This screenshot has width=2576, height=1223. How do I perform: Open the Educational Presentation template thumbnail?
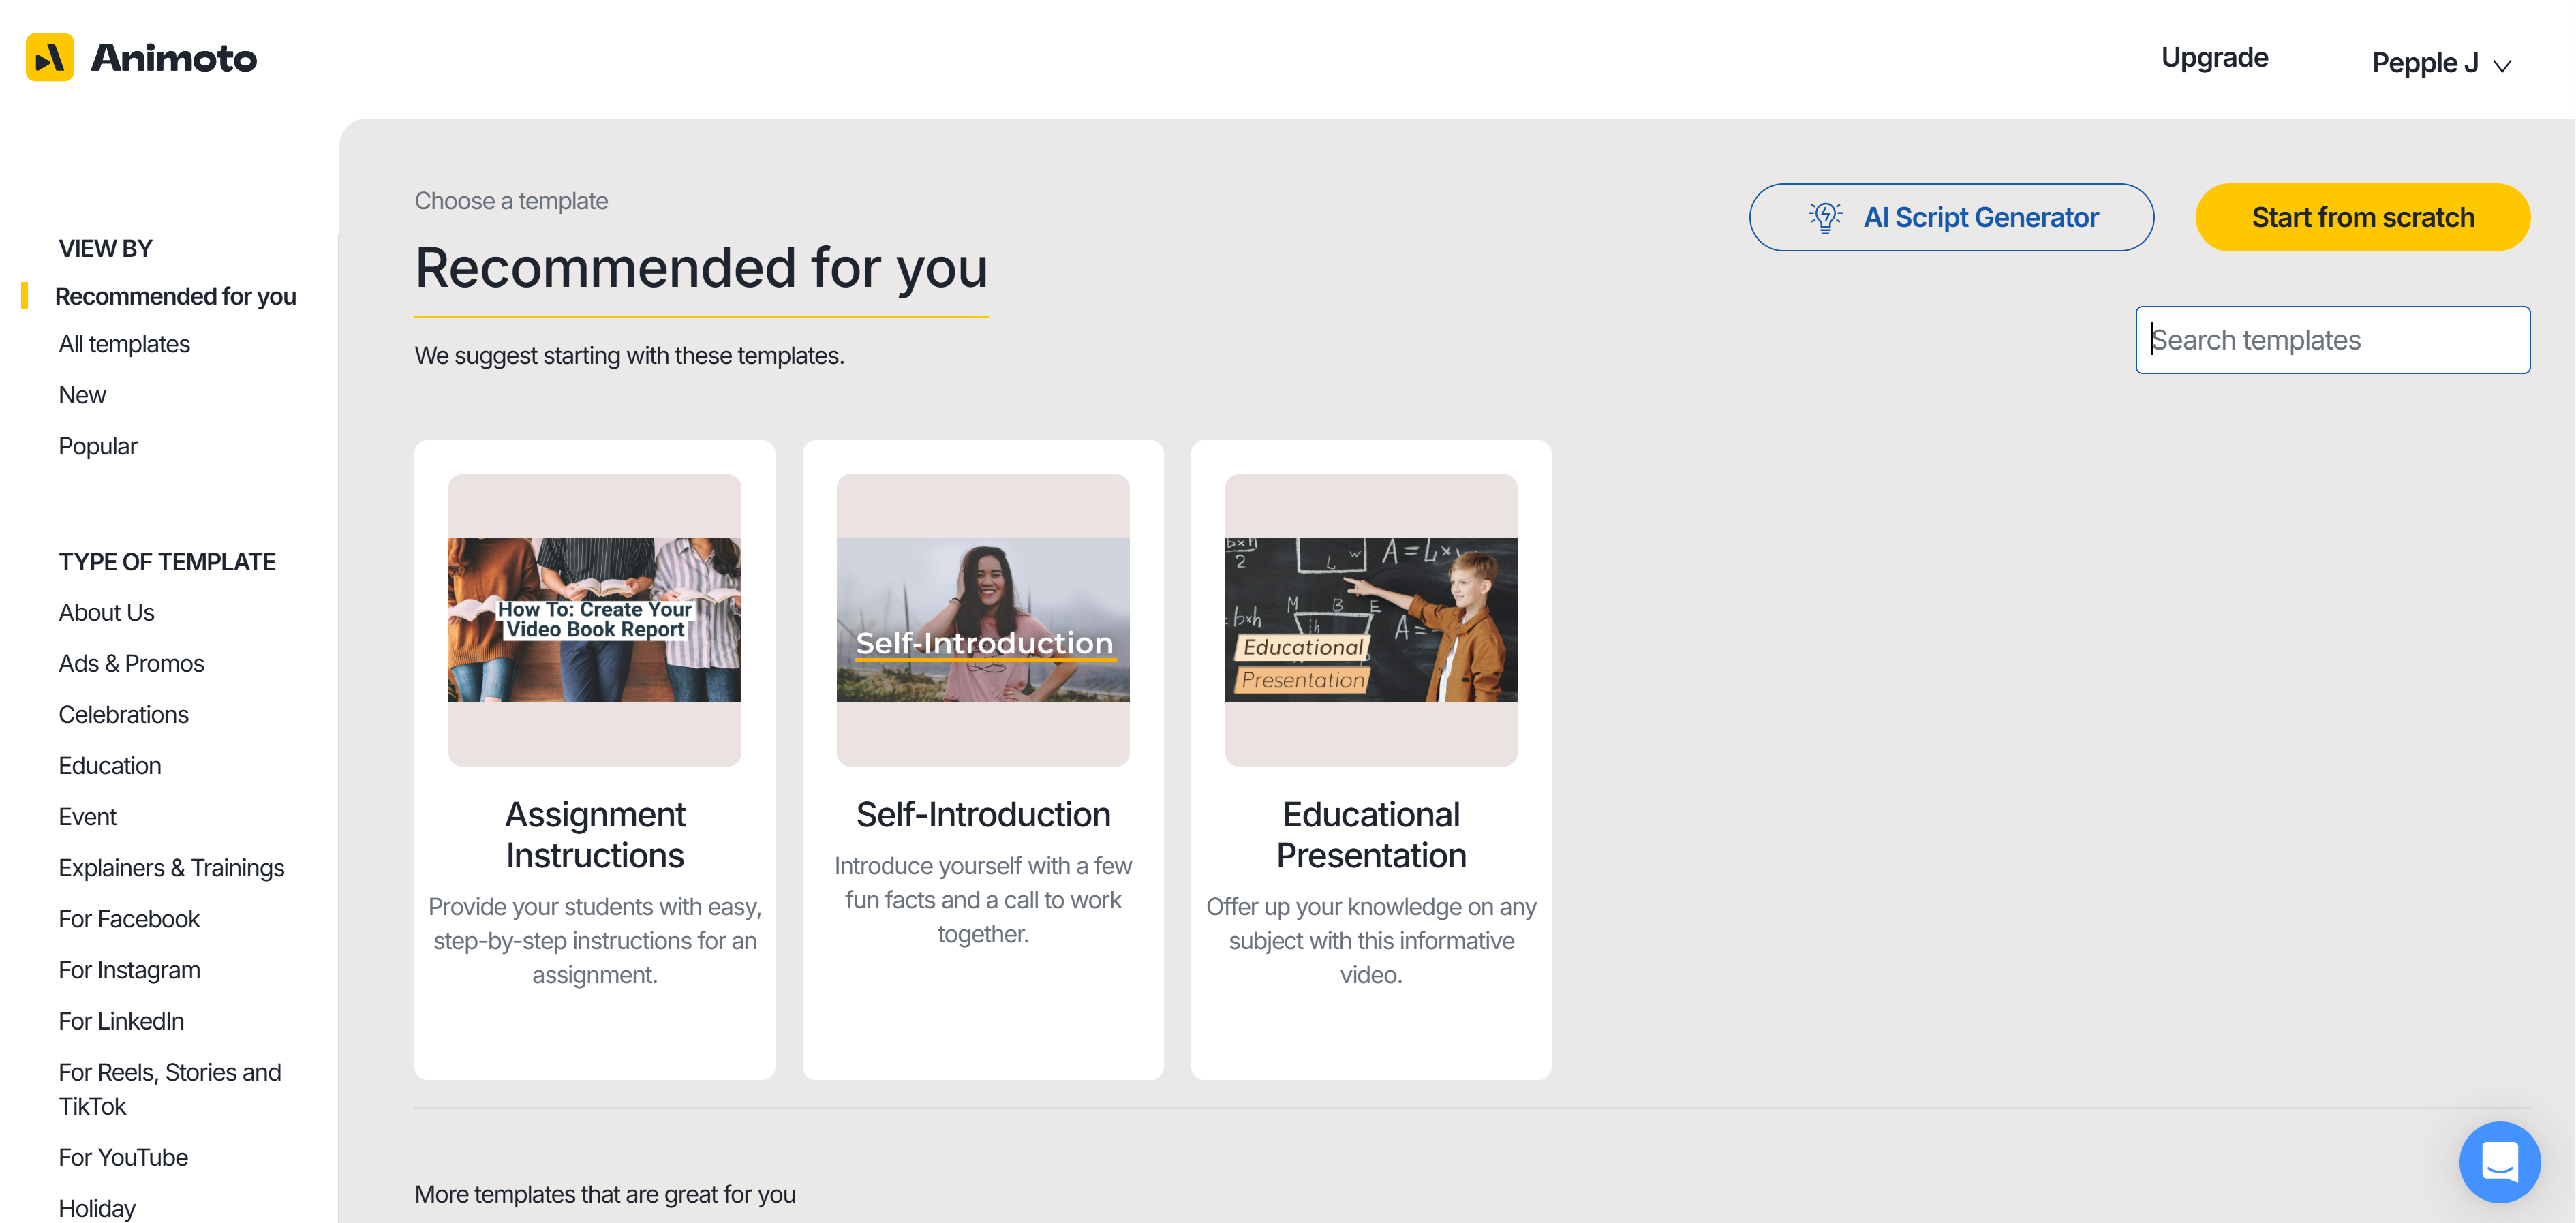(1370, 620)
